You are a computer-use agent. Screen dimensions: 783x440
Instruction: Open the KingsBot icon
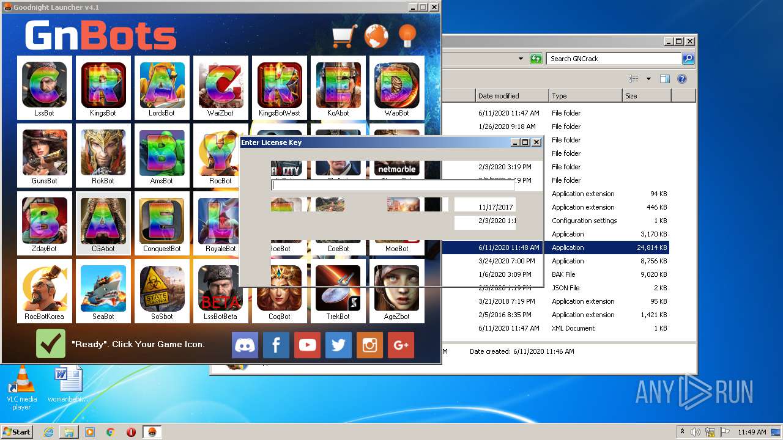[x=103, y=87]
